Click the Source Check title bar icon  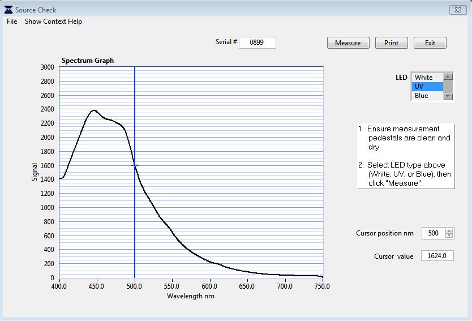tap(8, 10)
